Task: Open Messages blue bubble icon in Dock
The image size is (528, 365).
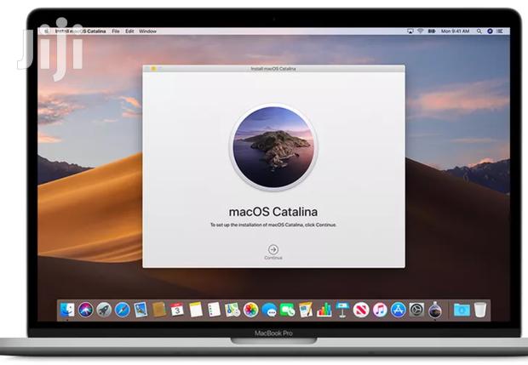Action: point(269,310)
